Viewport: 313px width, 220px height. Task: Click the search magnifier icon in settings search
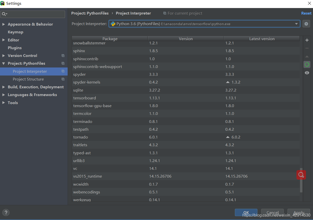pyautogui.click(x=5, y=14)
